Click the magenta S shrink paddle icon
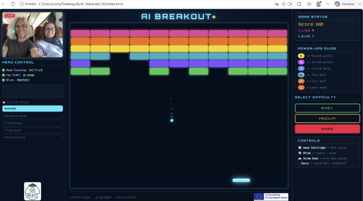 click(x=301, y=62)
